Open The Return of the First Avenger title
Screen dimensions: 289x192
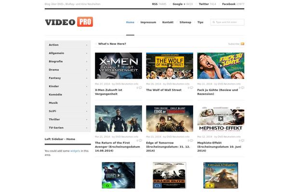tap(118, 146)
